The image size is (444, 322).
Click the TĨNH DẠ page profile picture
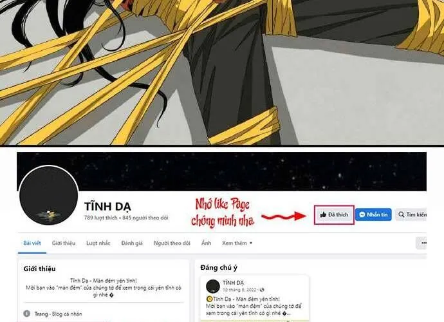point(49,195)
